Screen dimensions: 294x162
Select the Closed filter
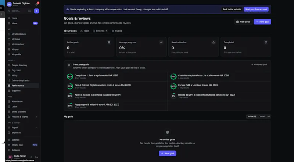pos(262,117)
